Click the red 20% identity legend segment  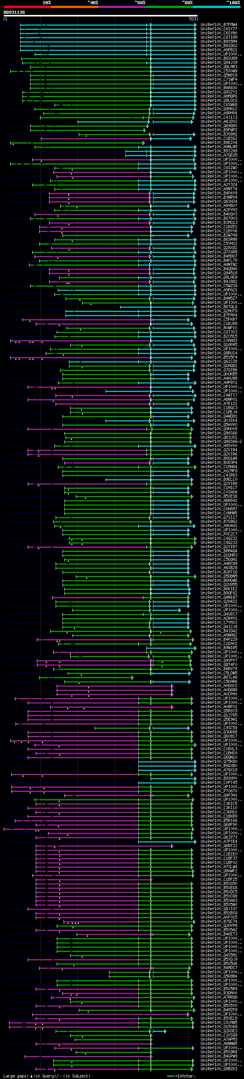coord(27,7)
